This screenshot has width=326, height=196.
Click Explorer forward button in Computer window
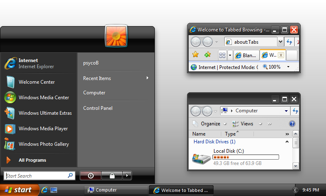(207, 111)
